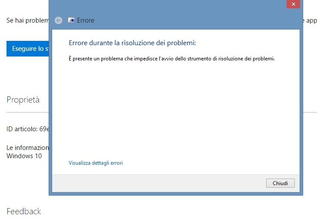The height and width of the screenshot is (219, 317).
Task: Close the Errore dialog with the red X
Action: pos(293,4)
